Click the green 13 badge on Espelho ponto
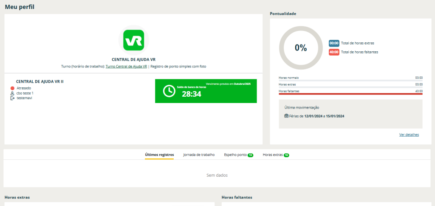 click(251, 155)
